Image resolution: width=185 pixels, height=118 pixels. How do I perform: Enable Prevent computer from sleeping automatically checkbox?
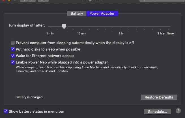(13, 43)
